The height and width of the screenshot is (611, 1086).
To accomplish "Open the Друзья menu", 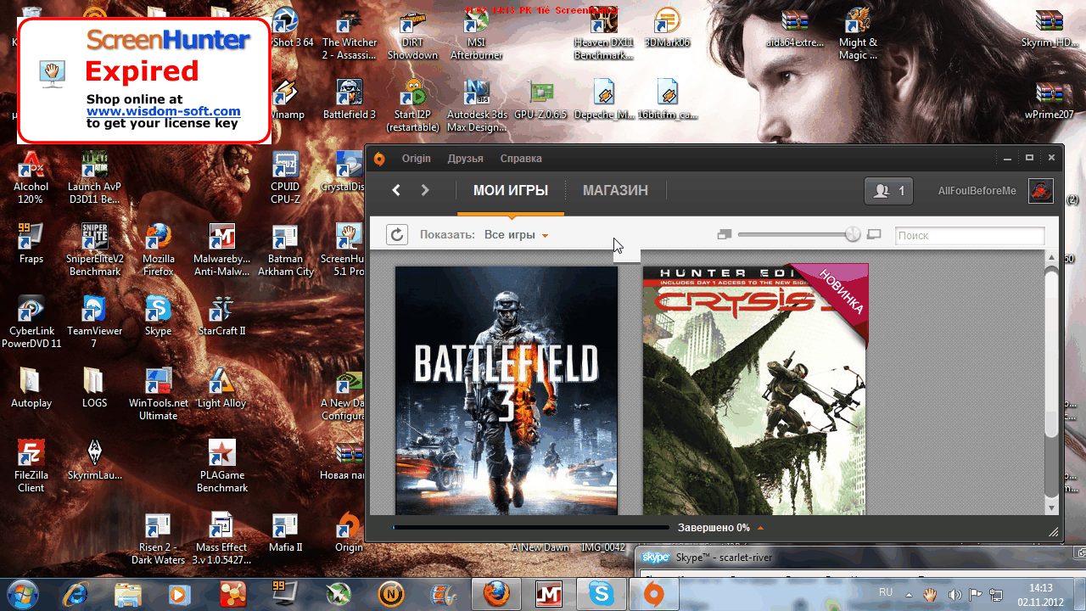I will click(x=465, y=159).
